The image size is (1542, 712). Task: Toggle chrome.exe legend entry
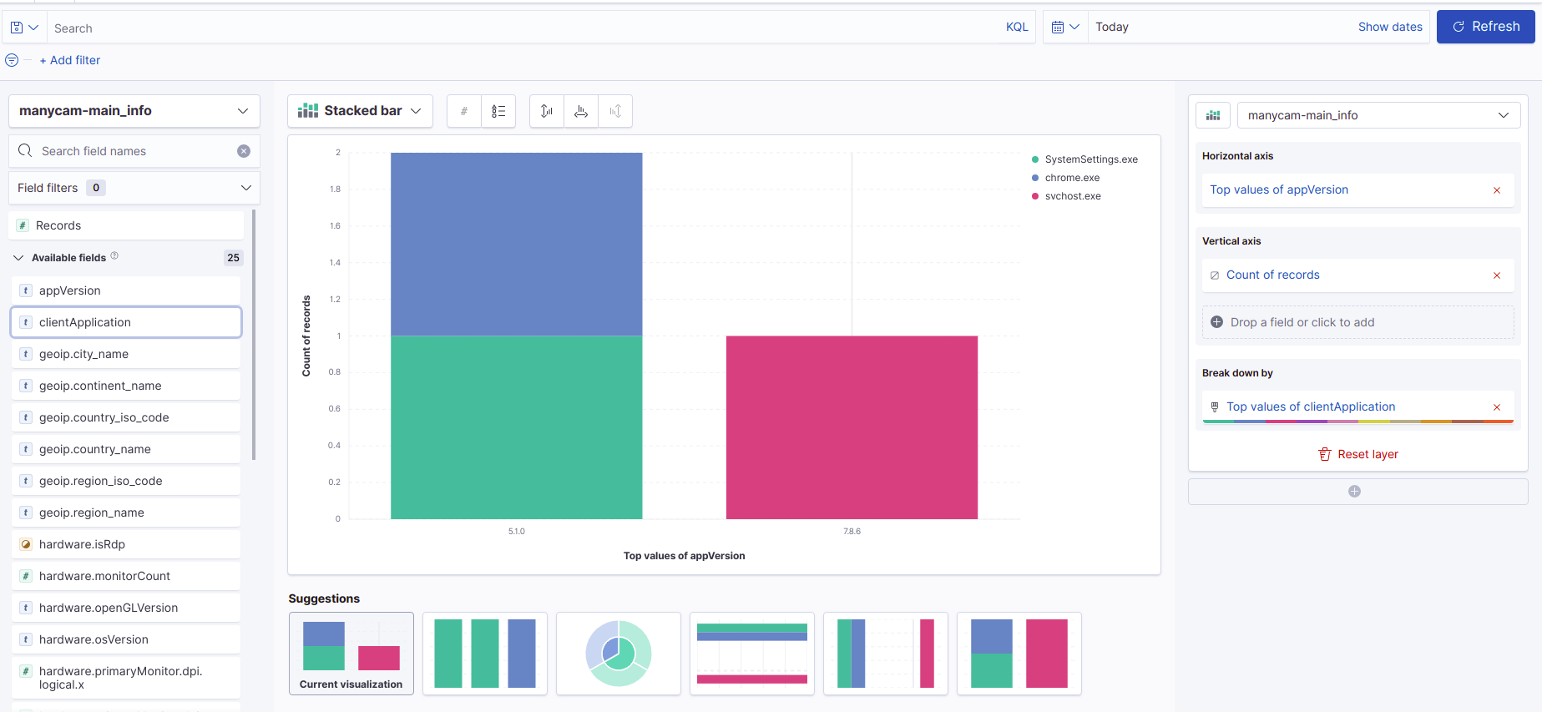click(1065, 178)
